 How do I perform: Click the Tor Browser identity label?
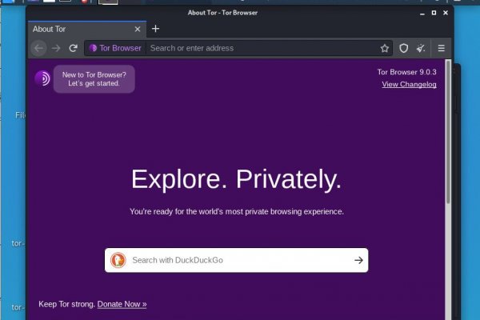(x=115, y=48)
